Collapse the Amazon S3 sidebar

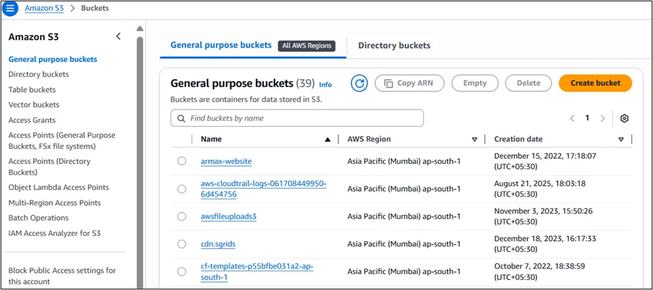click(118, 37)
